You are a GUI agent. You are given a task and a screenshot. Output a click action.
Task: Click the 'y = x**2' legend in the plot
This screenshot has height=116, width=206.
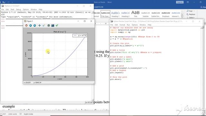(x=80, y=35)
